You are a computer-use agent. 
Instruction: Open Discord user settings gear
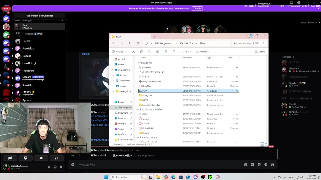(x=61, y=167)
